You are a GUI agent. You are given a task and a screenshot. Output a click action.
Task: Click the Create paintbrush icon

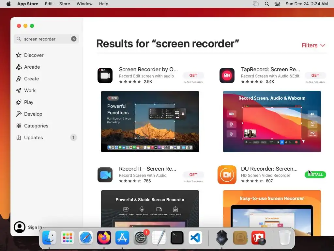tap(19, 78)
